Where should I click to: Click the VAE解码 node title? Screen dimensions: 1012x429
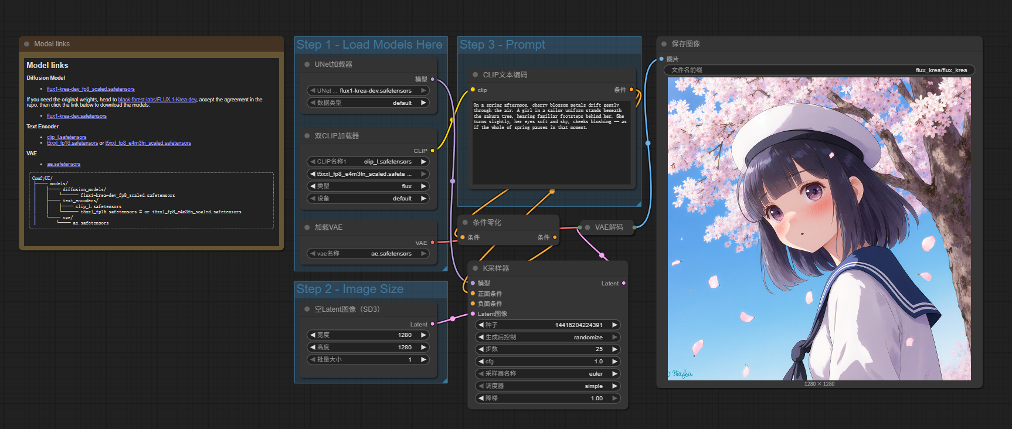point(609,227)
